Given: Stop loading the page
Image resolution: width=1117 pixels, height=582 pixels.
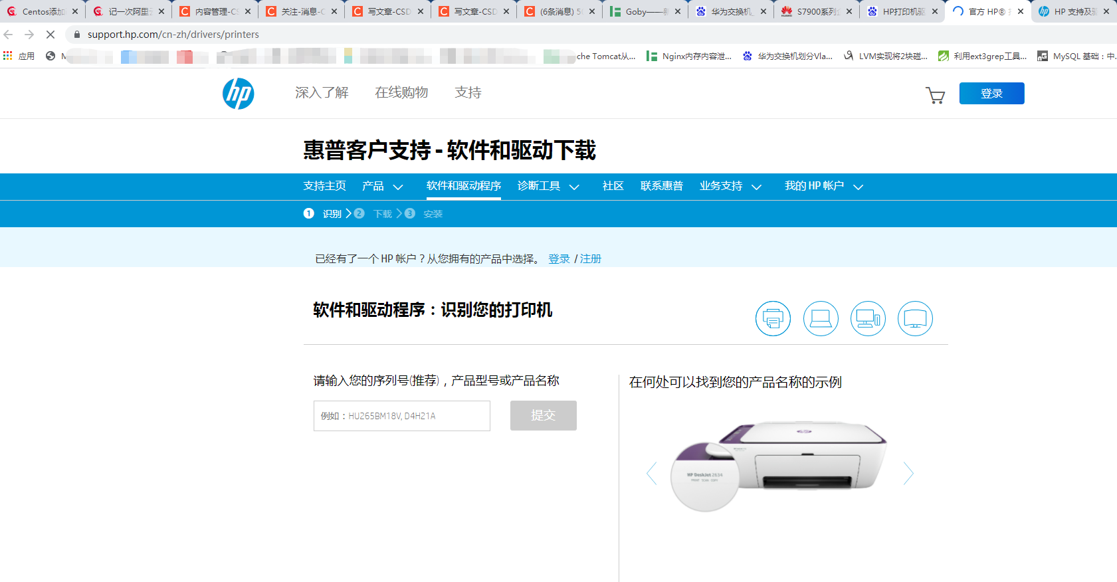Looking at the screenshot, I should pos(51,35).
